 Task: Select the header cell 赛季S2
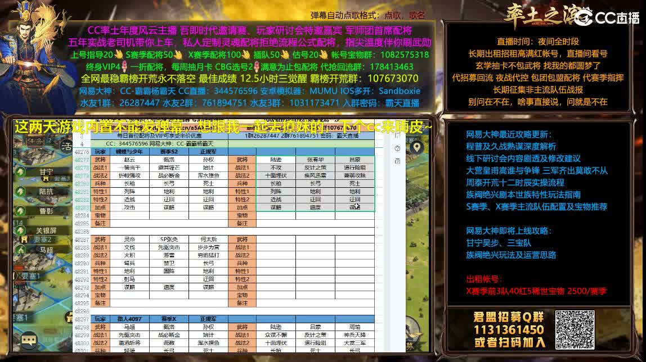169,152
